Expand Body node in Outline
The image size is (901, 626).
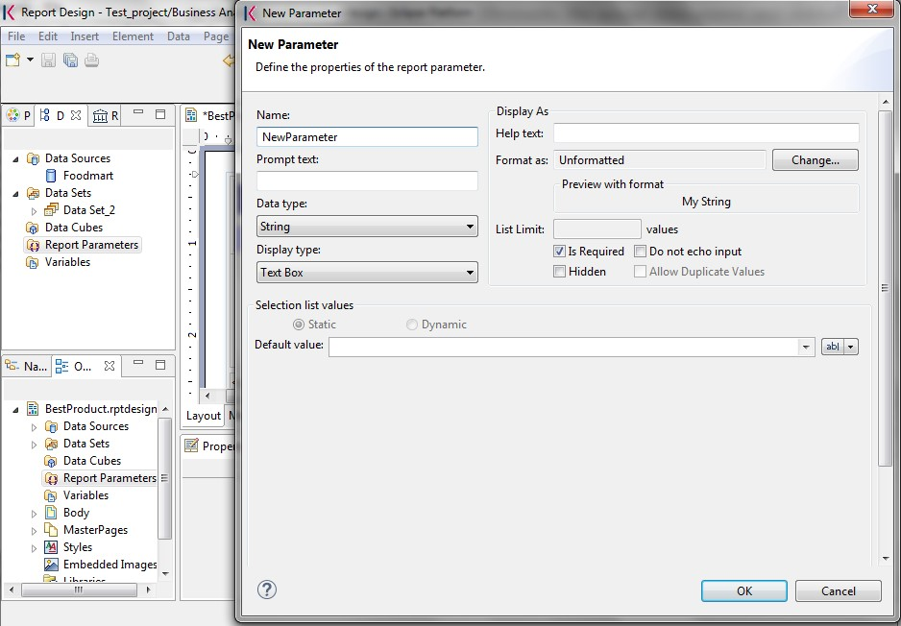pos(34,514)
